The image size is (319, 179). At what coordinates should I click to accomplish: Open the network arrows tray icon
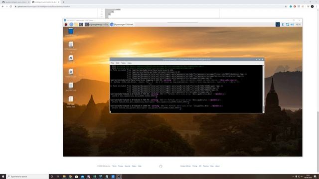point(288,24)
